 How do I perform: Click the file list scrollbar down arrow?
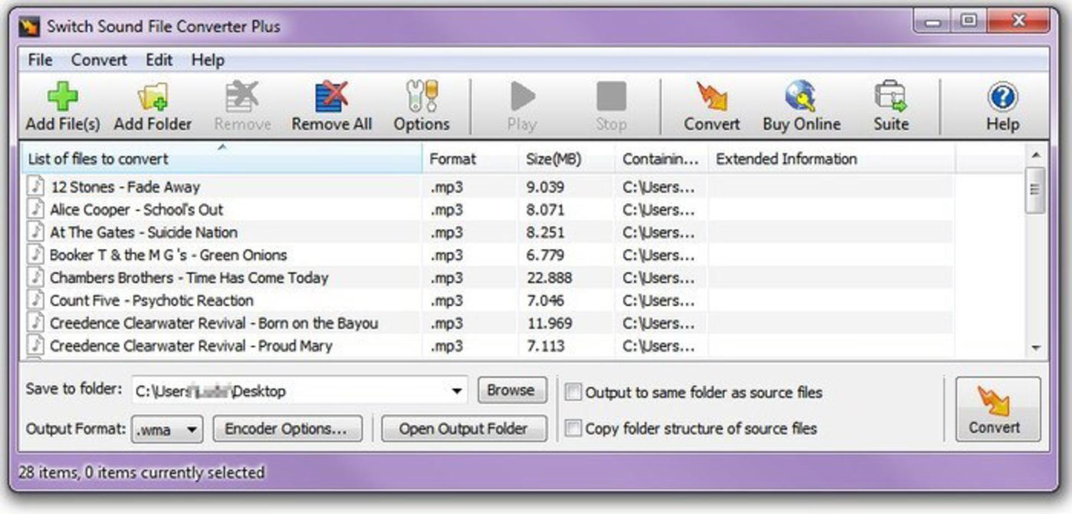point(1036,347)
